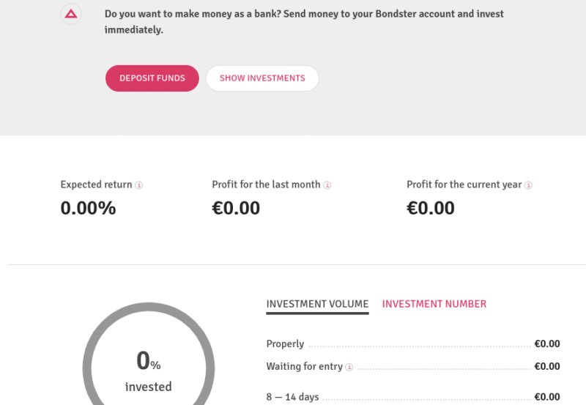Click the Waiting for entry label

point(304,366)
